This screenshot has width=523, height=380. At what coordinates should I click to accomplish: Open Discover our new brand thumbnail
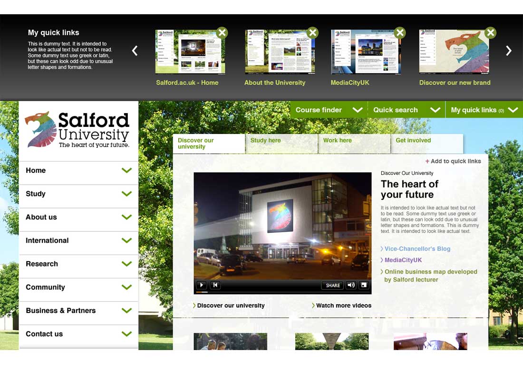coord(454,52)
